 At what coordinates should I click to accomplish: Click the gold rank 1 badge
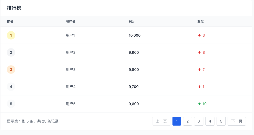tap(11, 35)
